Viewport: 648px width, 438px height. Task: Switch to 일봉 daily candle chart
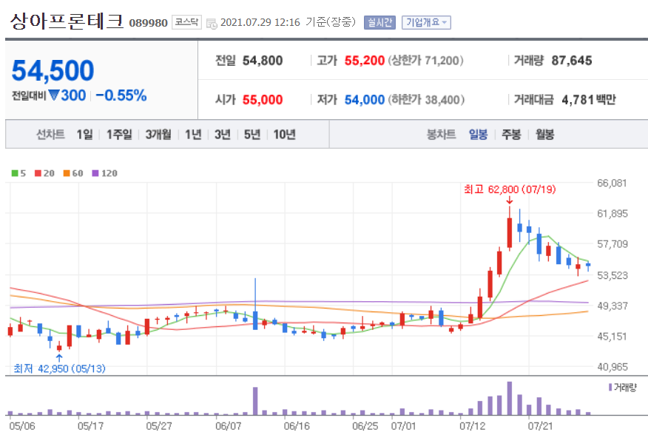click(x=478, y=135)
